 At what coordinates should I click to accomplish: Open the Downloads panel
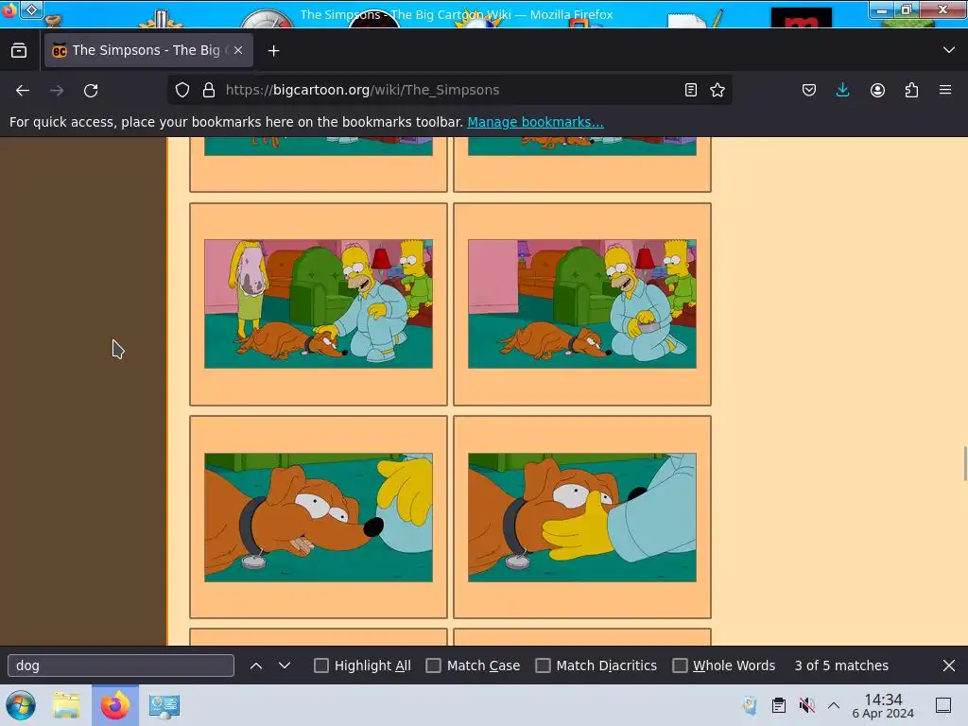[x=842, y=90]
